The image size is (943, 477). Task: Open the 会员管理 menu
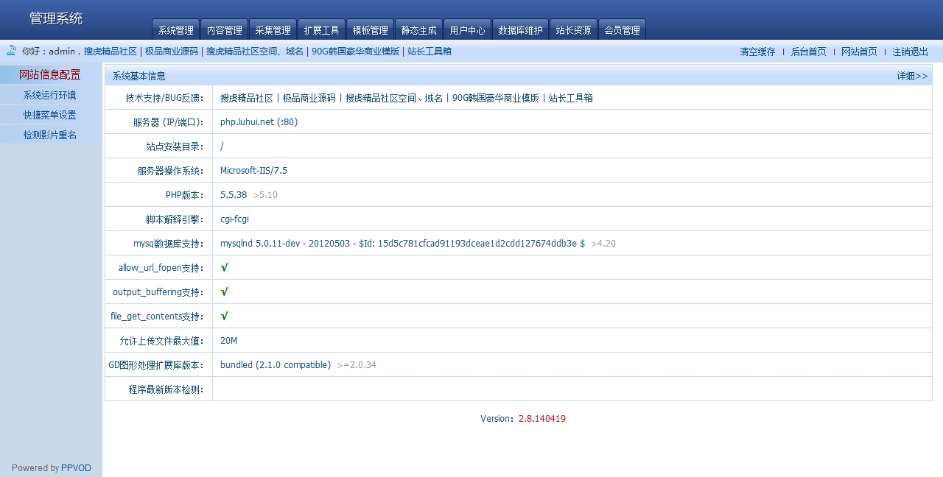click(x=623, y=30)
